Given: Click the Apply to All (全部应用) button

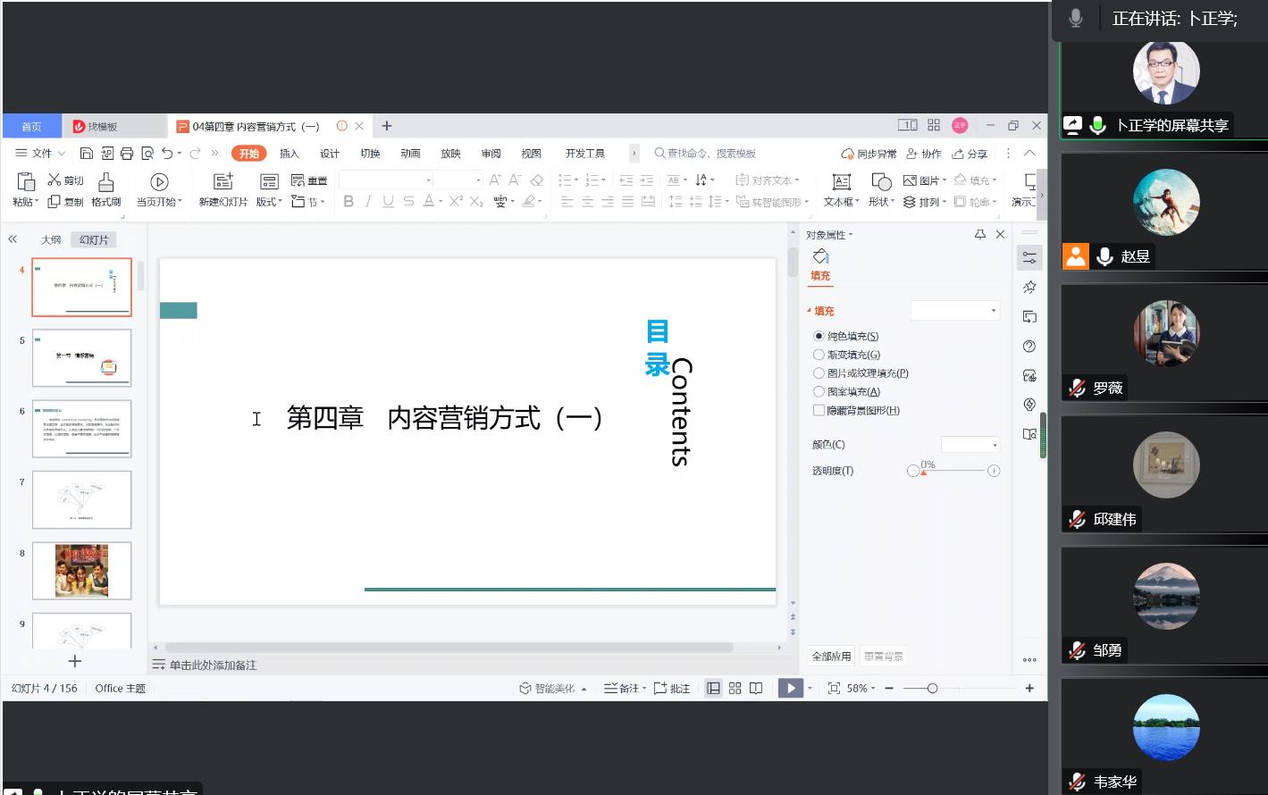Looking at the screenshot, I should tap(831, 657).
